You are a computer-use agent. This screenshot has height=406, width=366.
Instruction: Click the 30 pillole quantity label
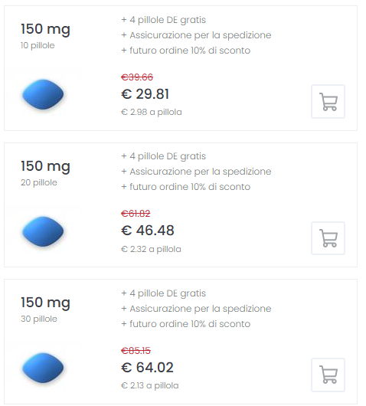click(39, 319)
